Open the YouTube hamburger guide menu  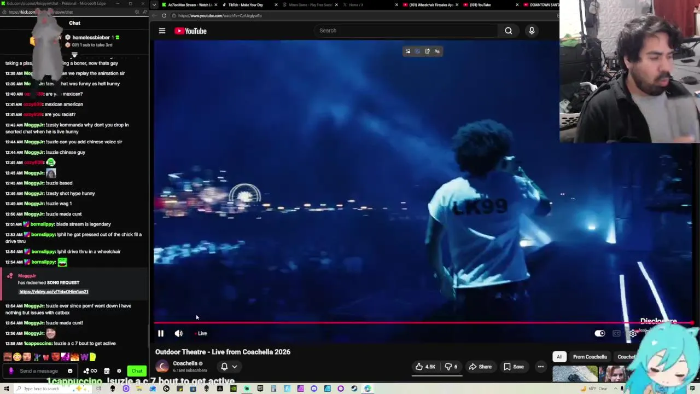[x=162, y=31]
